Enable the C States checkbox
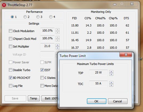The image size is (143, 112). pos(42,78)
